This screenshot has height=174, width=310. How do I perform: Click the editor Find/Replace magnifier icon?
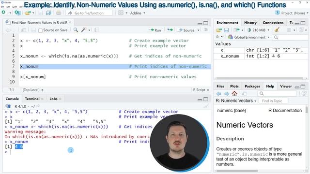point(76,30)
